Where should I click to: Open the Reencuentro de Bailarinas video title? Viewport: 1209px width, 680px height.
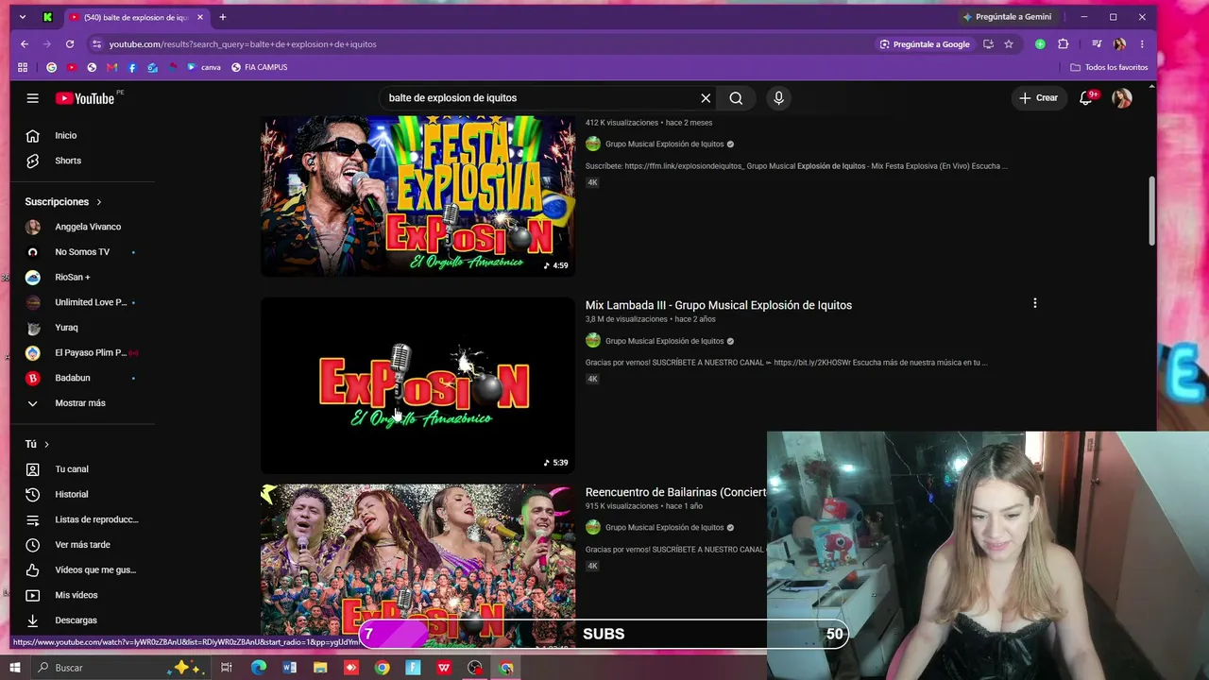[x=676, y=492]
